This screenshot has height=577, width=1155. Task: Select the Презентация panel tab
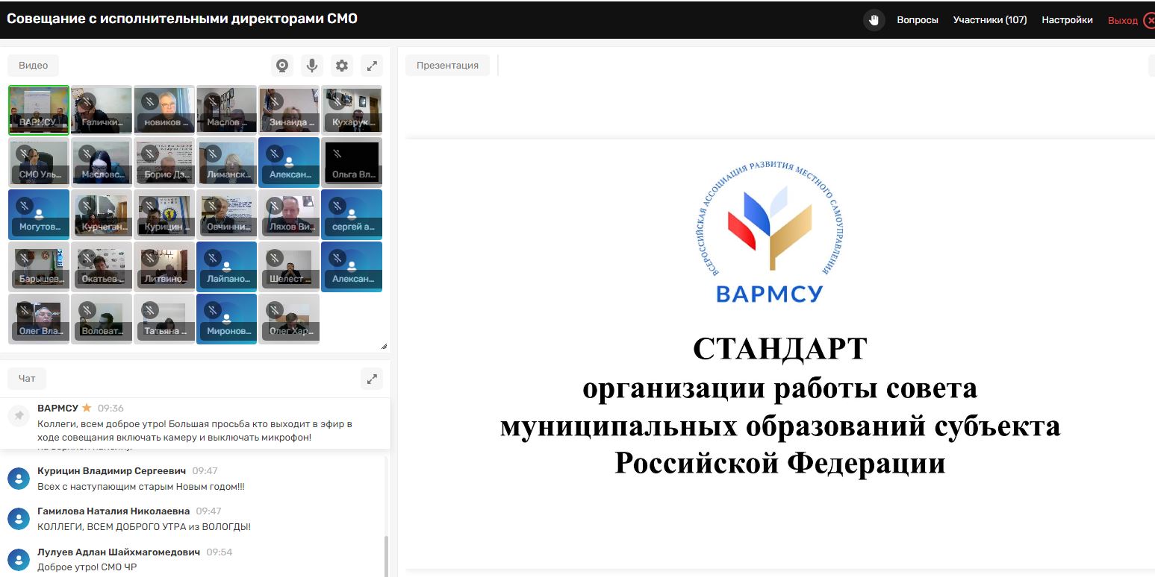447,66
